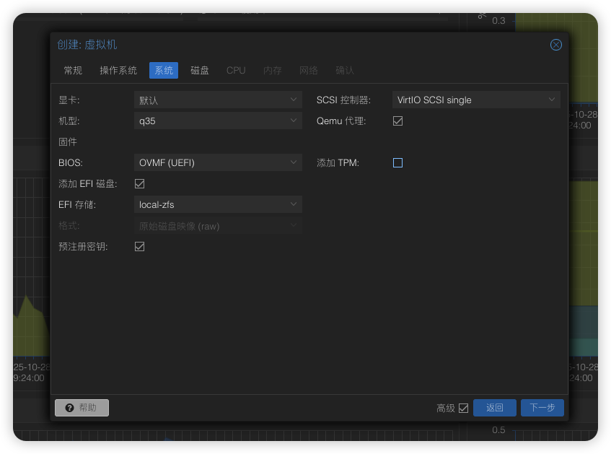Open the SCSI 控制器 dropdown
This screenshot has width=611, height=454.
point(552,100)
